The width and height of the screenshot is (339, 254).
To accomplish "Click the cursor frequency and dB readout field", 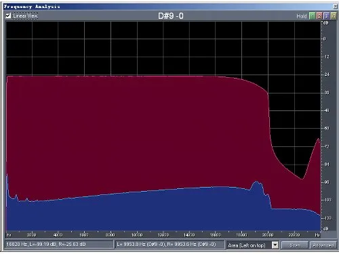I will click(x=59, y=245).
